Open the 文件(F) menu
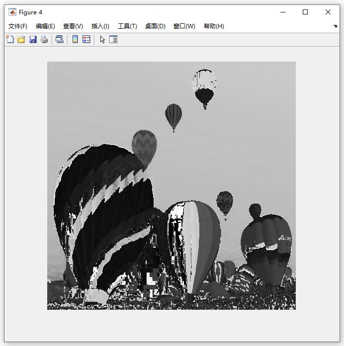Image resolution: width=344 pixels, height=346 pixels. click(18, 26)
